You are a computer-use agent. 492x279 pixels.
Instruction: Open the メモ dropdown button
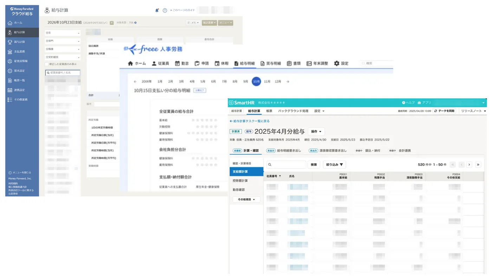(193, 23)
